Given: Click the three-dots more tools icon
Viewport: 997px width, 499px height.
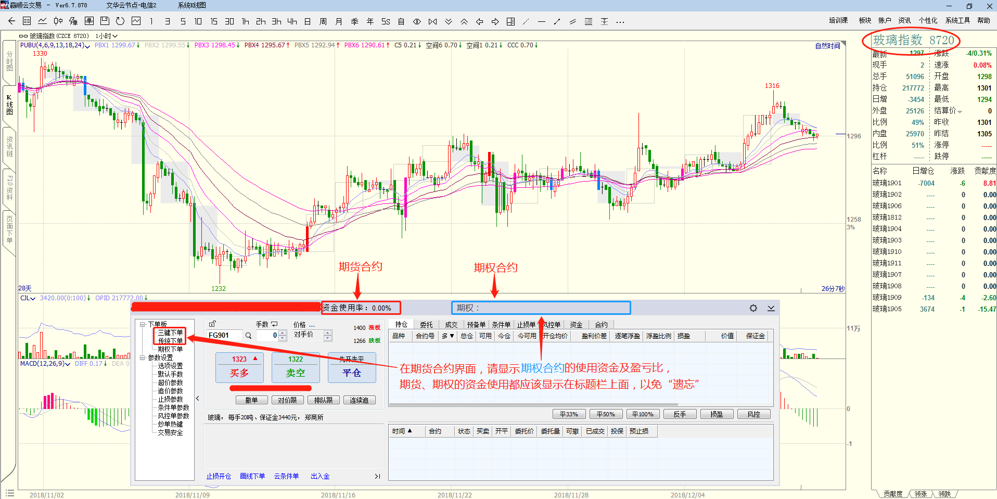Looking at the screenshot, I should point(620,22).
